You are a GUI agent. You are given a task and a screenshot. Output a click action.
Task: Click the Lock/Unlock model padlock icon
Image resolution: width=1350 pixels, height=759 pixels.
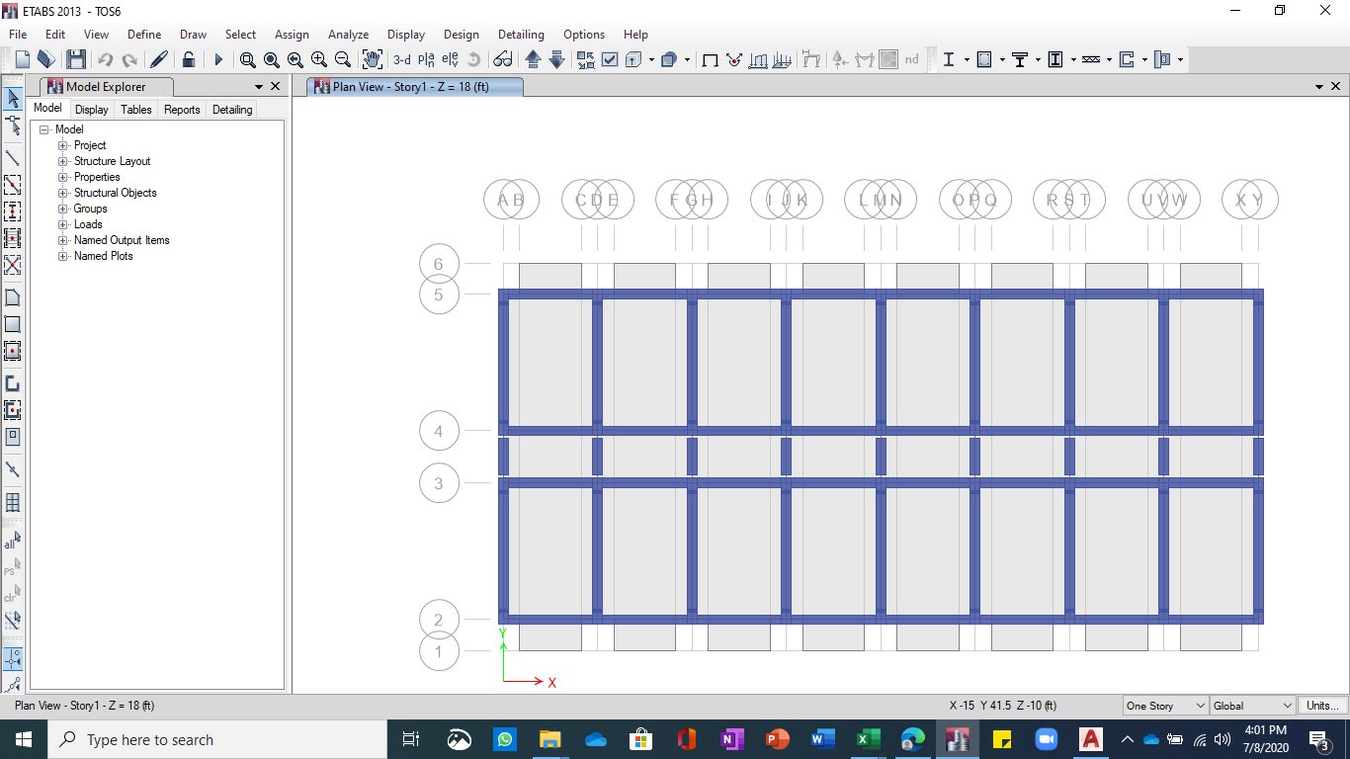(188, 59)
